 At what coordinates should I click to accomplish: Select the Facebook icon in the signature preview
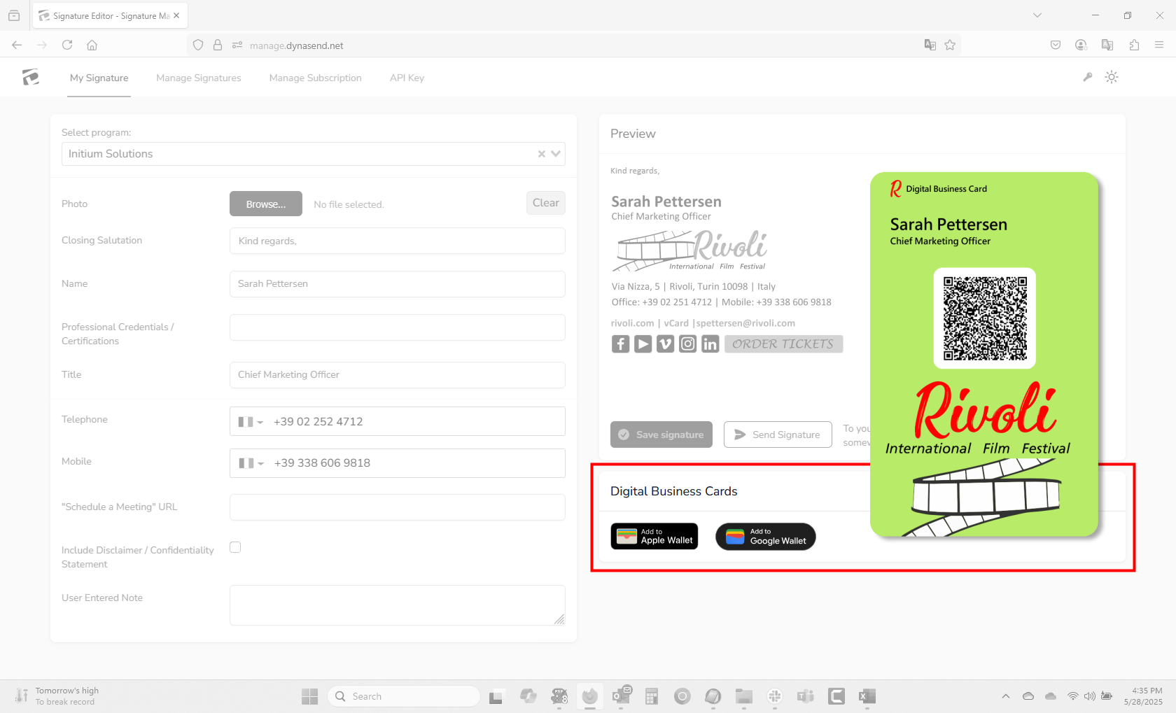[x=620, y=344]
